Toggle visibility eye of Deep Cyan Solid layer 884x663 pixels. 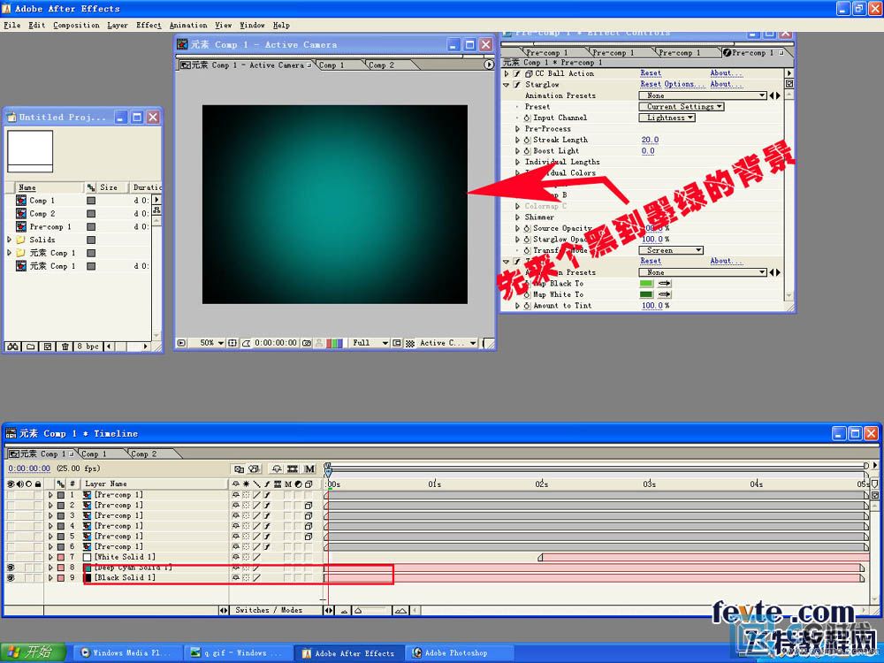[x=11, y=568]
